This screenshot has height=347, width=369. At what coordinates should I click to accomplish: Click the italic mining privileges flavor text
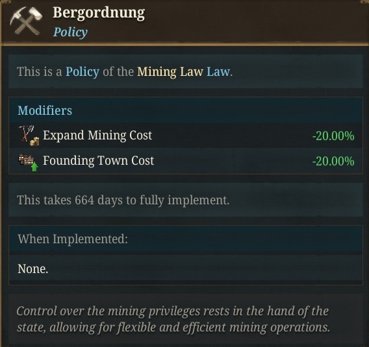click(173, 319)
